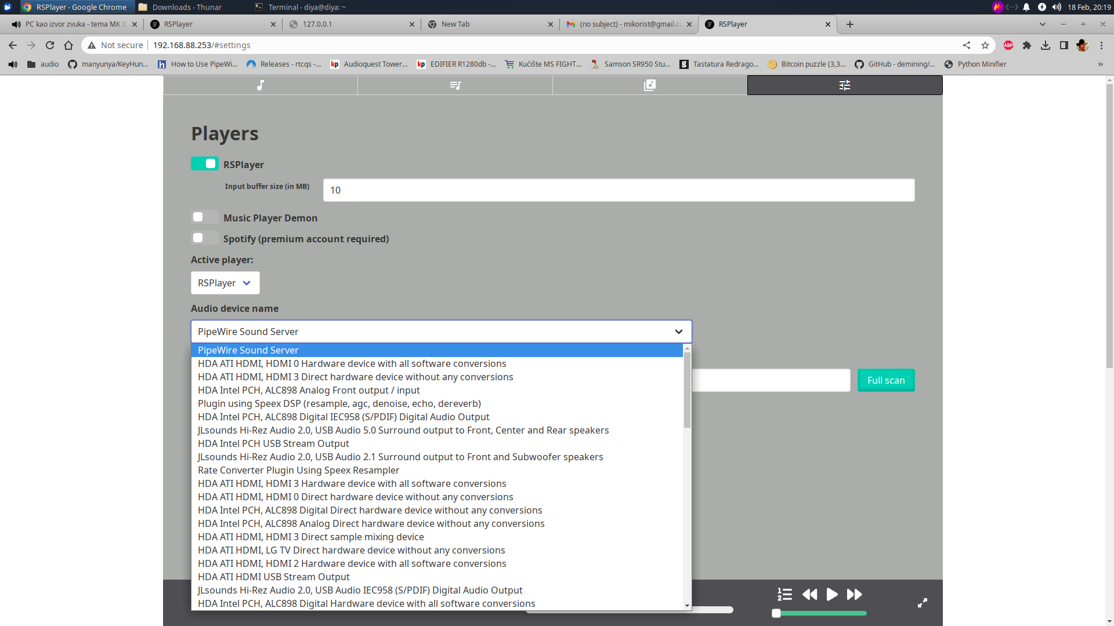Toggle the Chrome side panel
1114x626 pixels.
tap(1064, 45)
